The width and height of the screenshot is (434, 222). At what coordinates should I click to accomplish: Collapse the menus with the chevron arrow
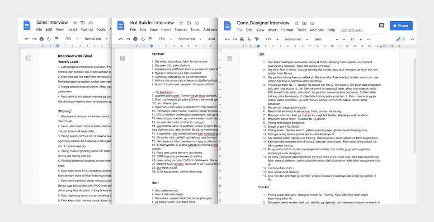click(x=412, y=39)
